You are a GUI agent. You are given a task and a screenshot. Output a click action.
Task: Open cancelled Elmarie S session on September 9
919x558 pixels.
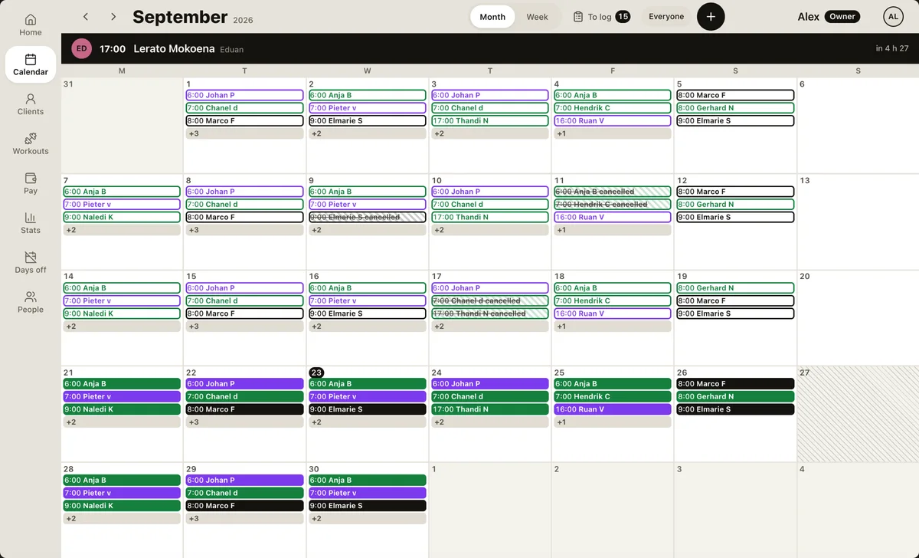tap(367, 217)
